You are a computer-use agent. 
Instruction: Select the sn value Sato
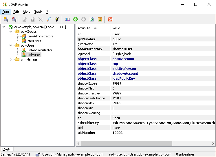point(116,118)
